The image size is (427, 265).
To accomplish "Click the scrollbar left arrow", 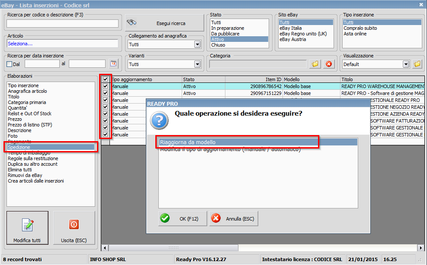I will coord(105,248).
